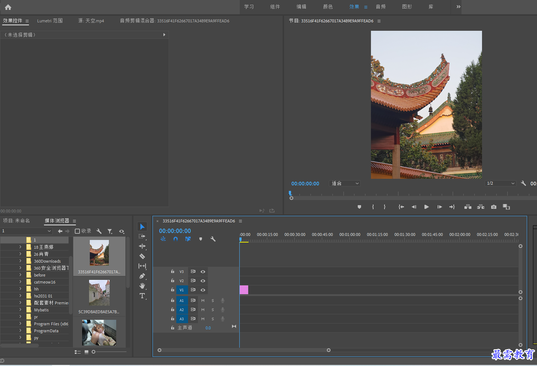
Task: Select the Ripple Edit tool
Action: [142, 246]
